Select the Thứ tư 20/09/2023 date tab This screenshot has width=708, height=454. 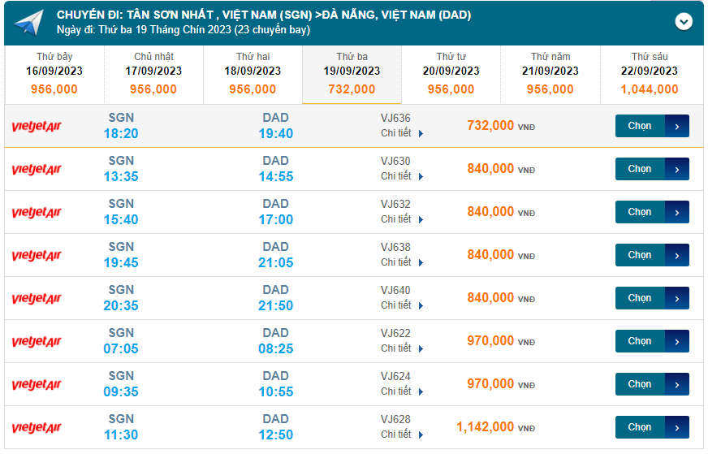click(451, 75)
